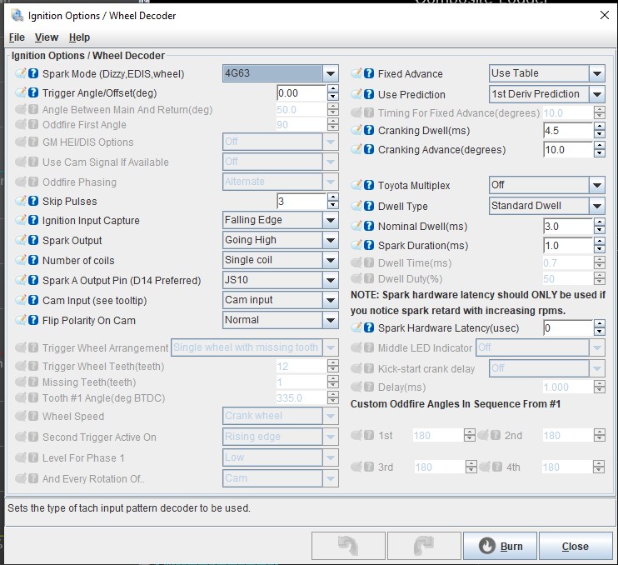618x565 pixels.
Task: Expand the Ignition Input Capture dropdown
Action: click(330, 221)
